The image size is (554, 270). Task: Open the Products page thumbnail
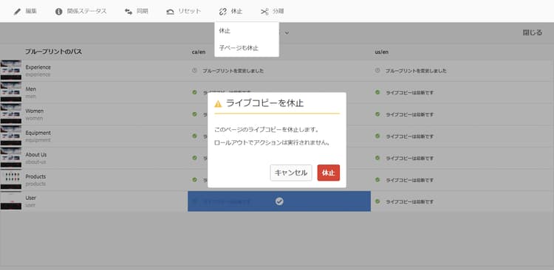(11, 180)
